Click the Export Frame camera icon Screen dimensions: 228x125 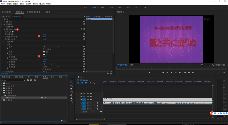coord(193,72)
